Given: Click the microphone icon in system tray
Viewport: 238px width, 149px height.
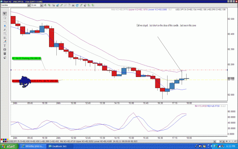Looking at the screenshot, I should pyautogui.click(x=196, y=146).
